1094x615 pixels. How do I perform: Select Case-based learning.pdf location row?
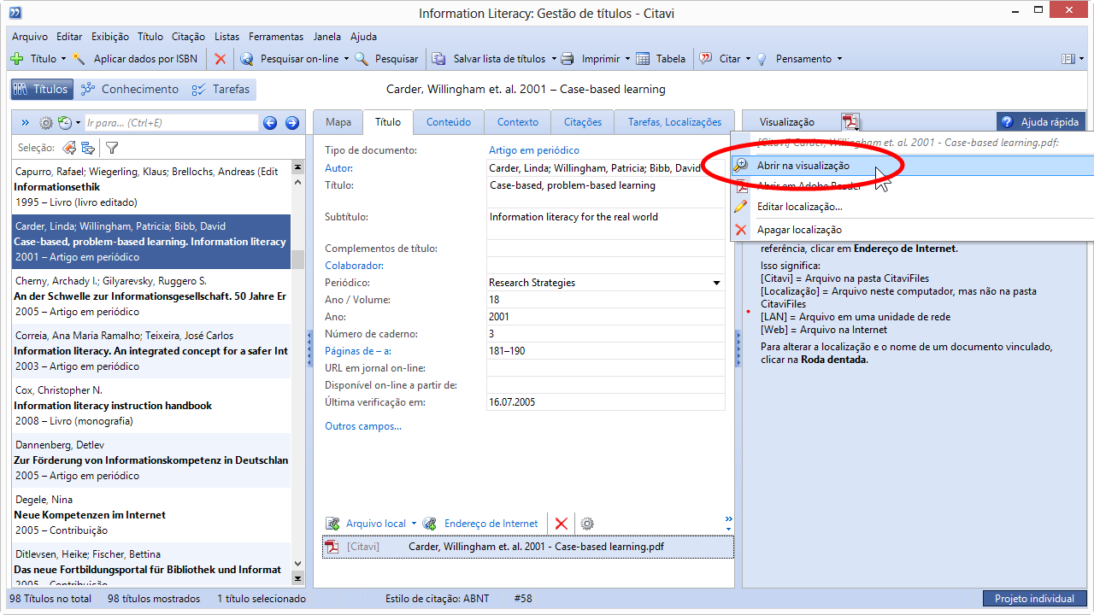tap(528, 547)
